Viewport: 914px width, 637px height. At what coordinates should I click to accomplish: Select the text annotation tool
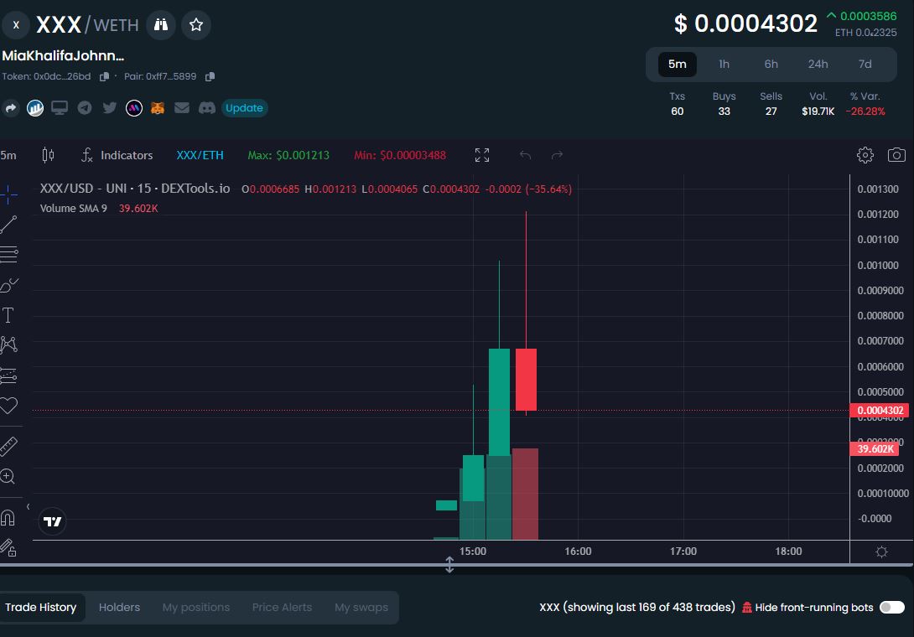coord(8,315)
